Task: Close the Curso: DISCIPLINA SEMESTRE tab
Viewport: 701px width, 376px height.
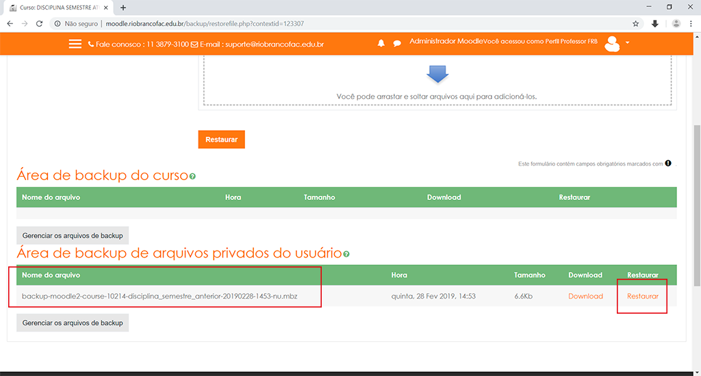Action: [106, 8]
